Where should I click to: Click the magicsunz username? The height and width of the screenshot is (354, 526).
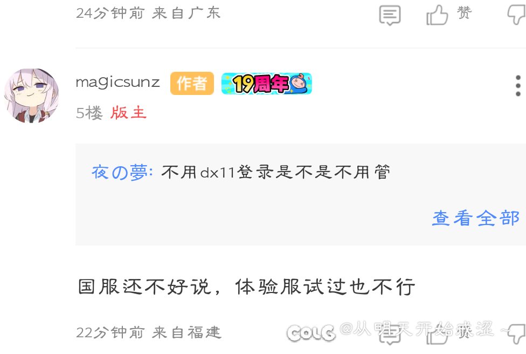pos(117,83)
